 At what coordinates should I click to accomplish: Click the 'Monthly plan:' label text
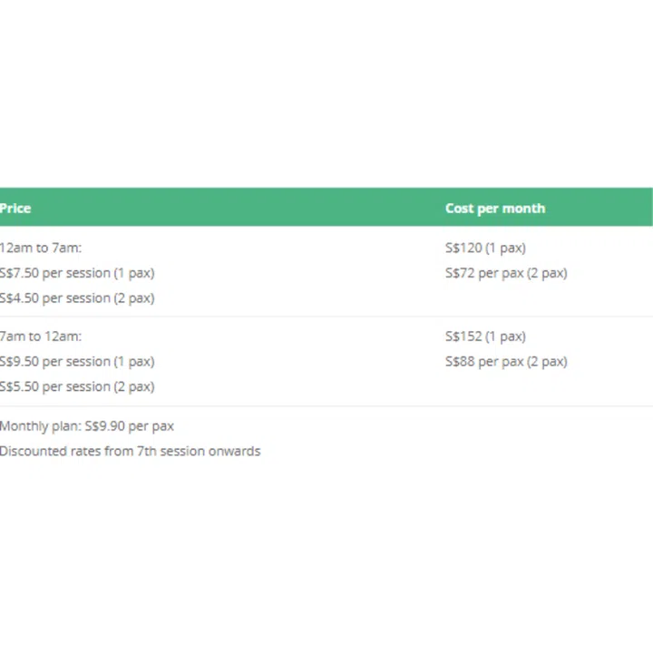point(41,425)
